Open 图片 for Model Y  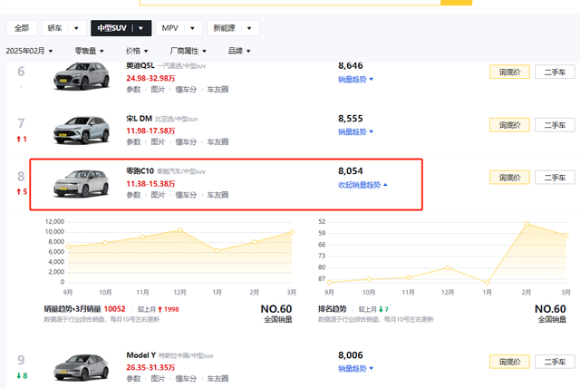(x=158, y=379)
